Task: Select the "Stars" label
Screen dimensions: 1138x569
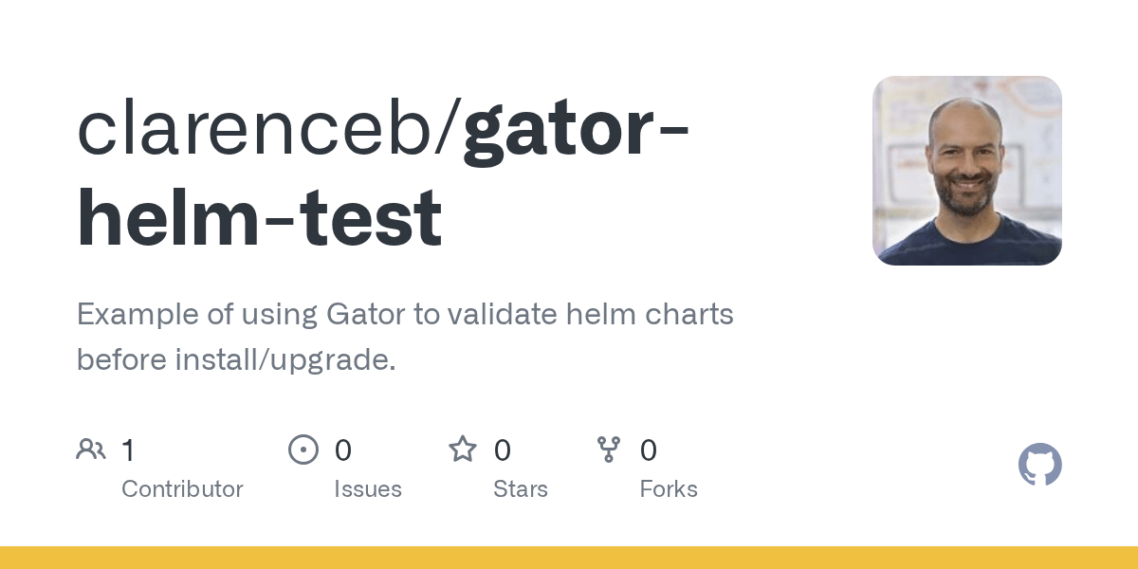Action: click(521, 489)
